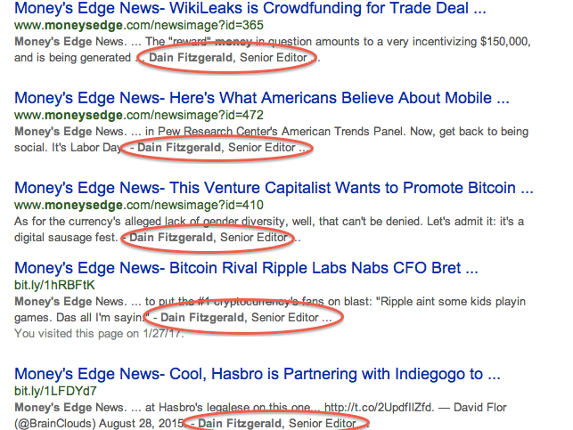Open the Venture Capitalist Promote Bitcoin result
The height and width of the screenshot is (430, 573).
274,189
